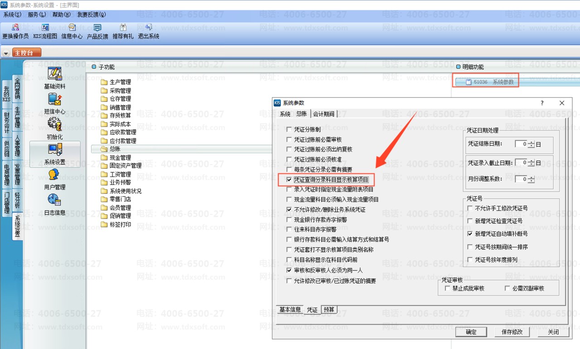
Task: Click the 会员管理 folder icon
Action: 104,208
